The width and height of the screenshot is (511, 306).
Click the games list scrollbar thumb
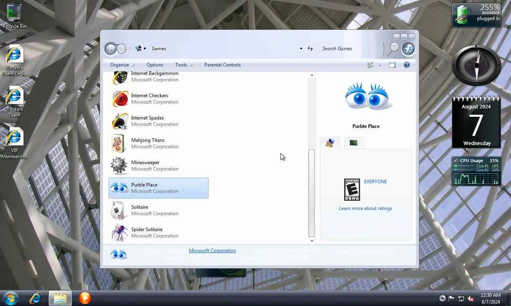point(312,193)
